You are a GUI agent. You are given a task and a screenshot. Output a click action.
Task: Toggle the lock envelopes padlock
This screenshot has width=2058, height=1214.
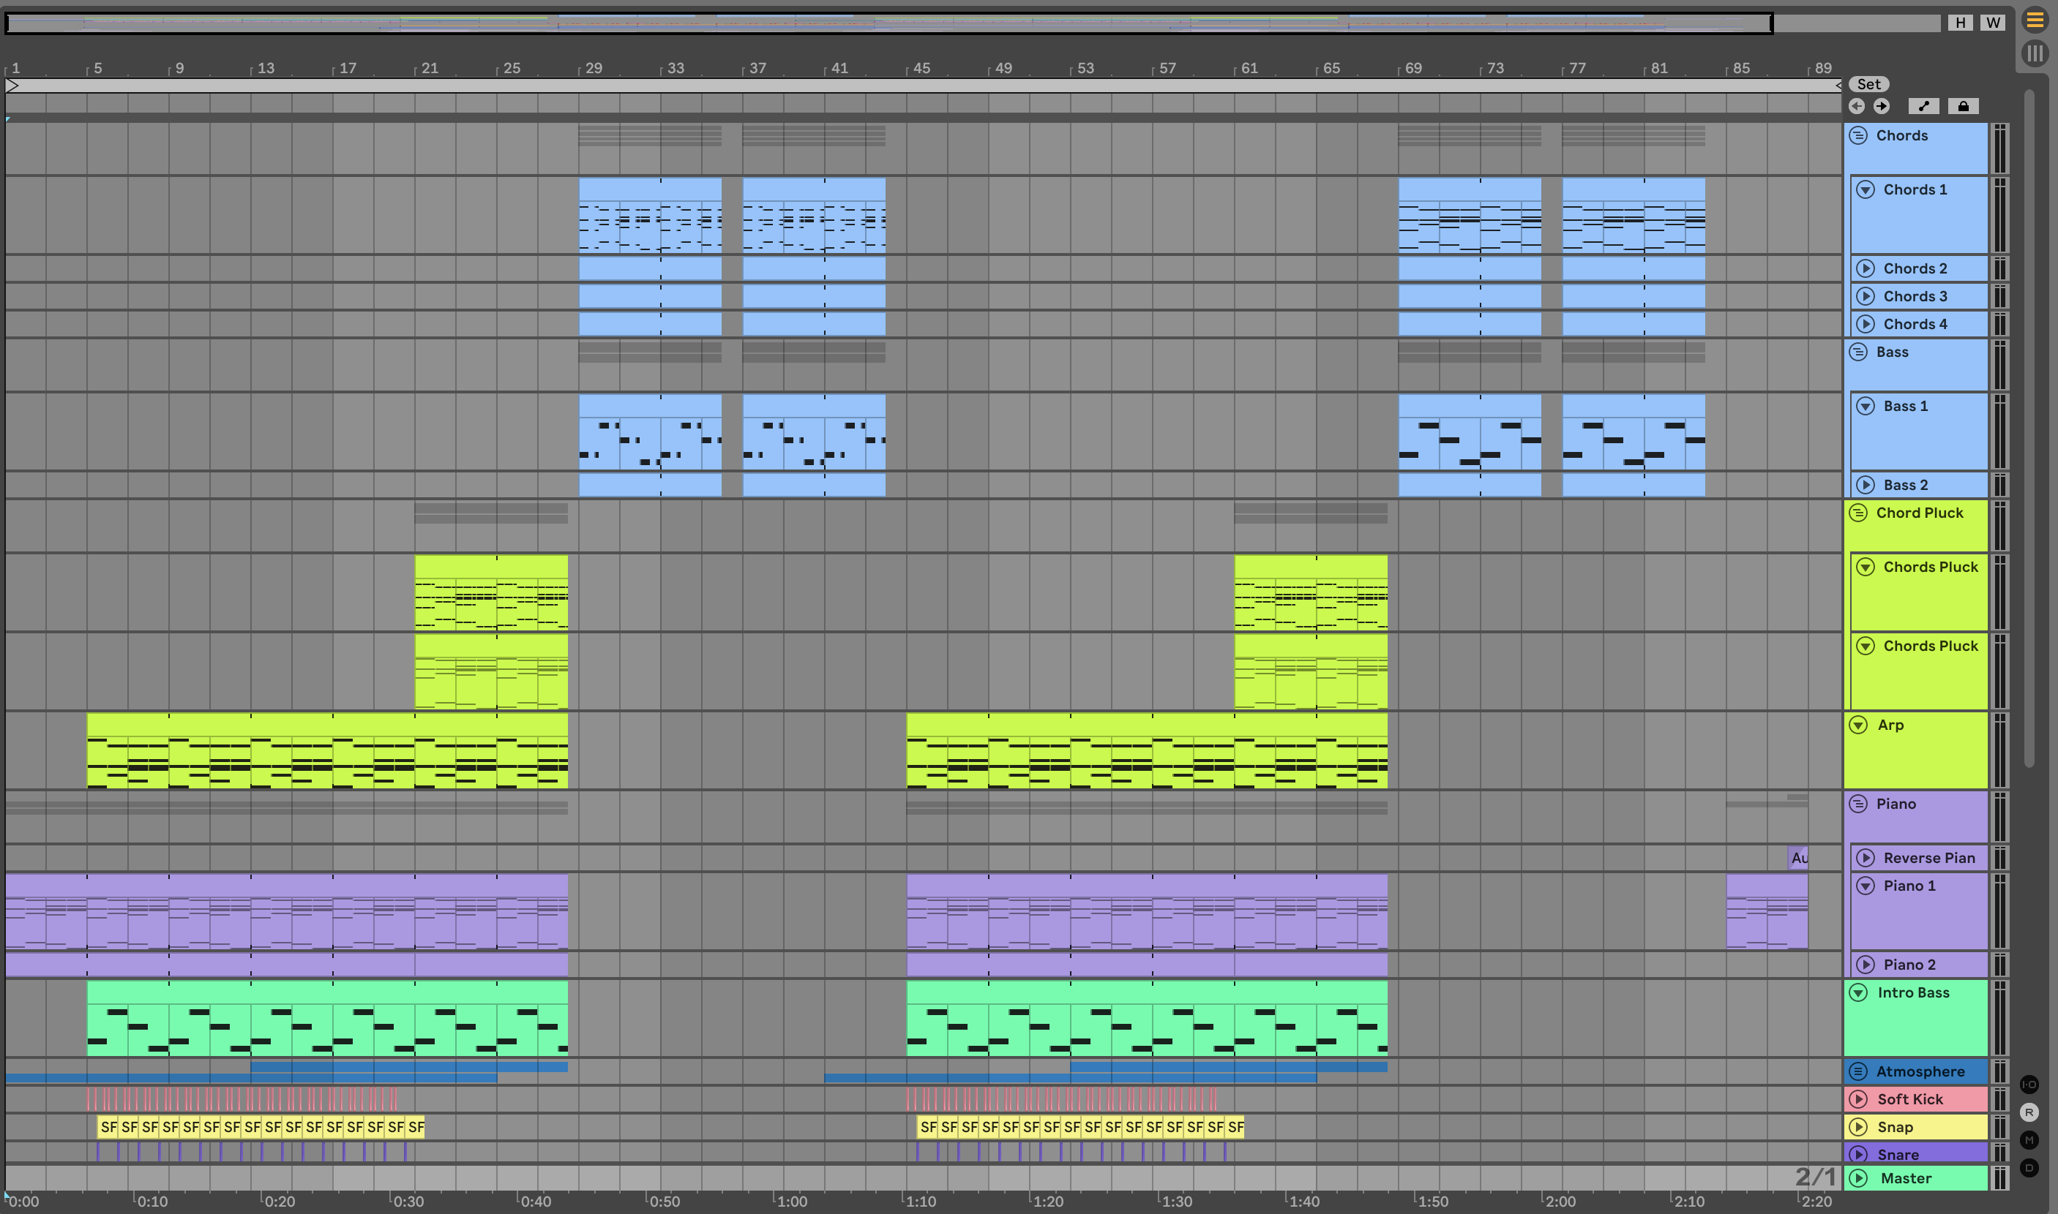(x=1963, y=106)
